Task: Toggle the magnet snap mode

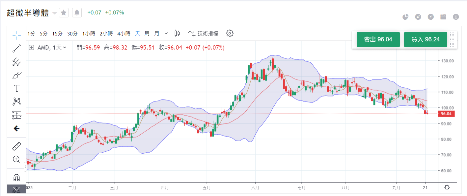Action: pos(16,178)
